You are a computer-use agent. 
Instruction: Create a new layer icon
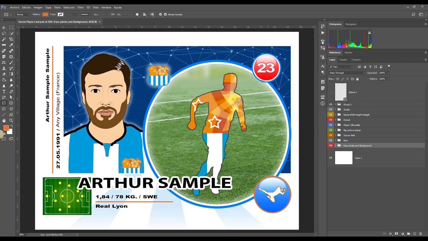click(x=415, y=234)
